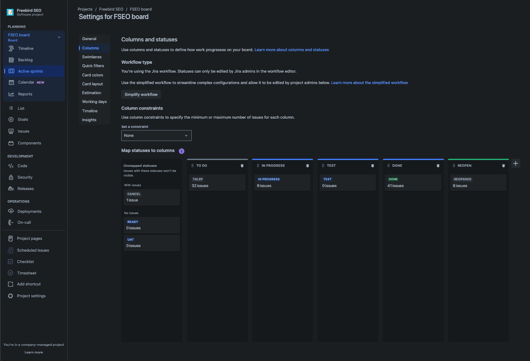Open Backlog via its sidebar icon
Viewport: 530px width, 361px height.
(x=11, y=60)
